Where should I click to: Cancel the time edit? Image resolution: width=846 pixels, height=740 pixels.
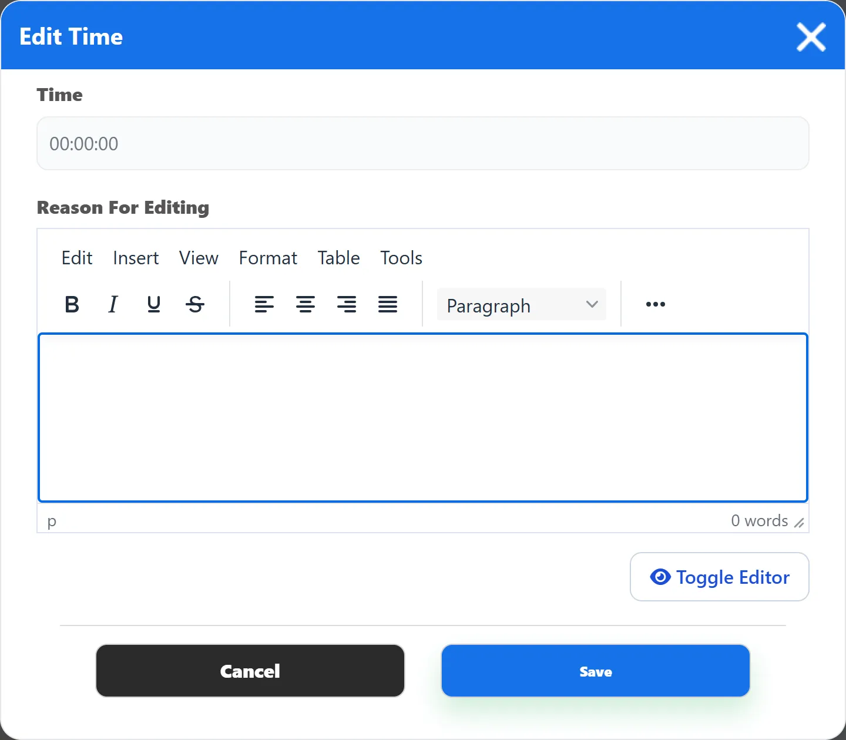(x=250, y=671)
